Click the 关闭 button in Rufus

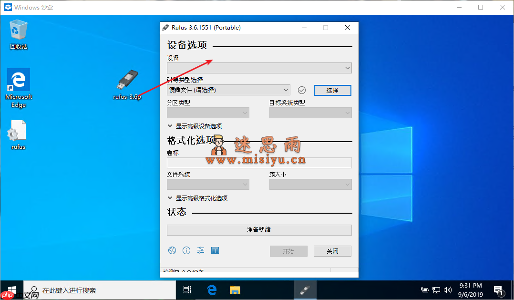pyautogui.click(x=332, y=250)
